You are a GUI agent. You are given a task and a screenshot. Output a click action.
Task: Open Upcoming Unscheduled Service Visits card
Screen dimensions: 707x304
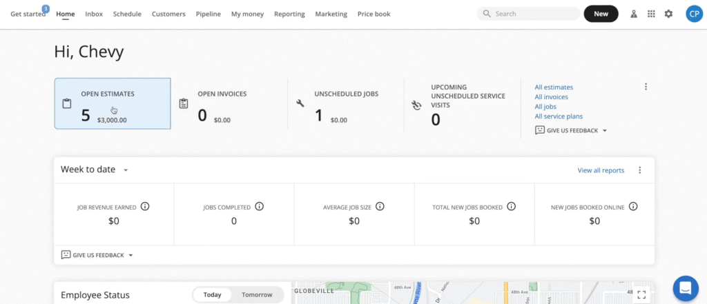462,105
